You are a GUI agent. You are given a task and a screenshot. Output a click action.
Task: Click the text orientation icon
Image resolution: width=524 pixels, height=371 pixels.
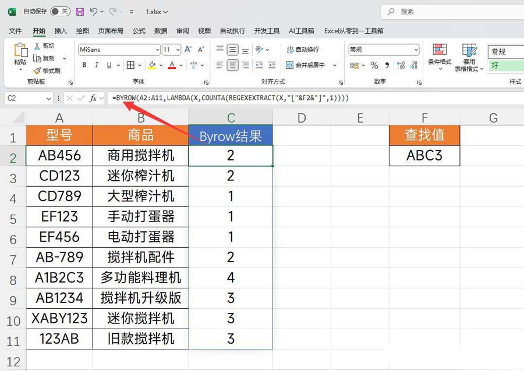(260, 49)
